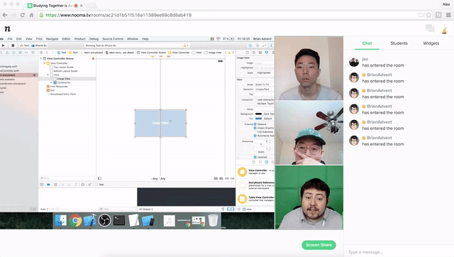Click the Xcode Stop button

[13, 45]
